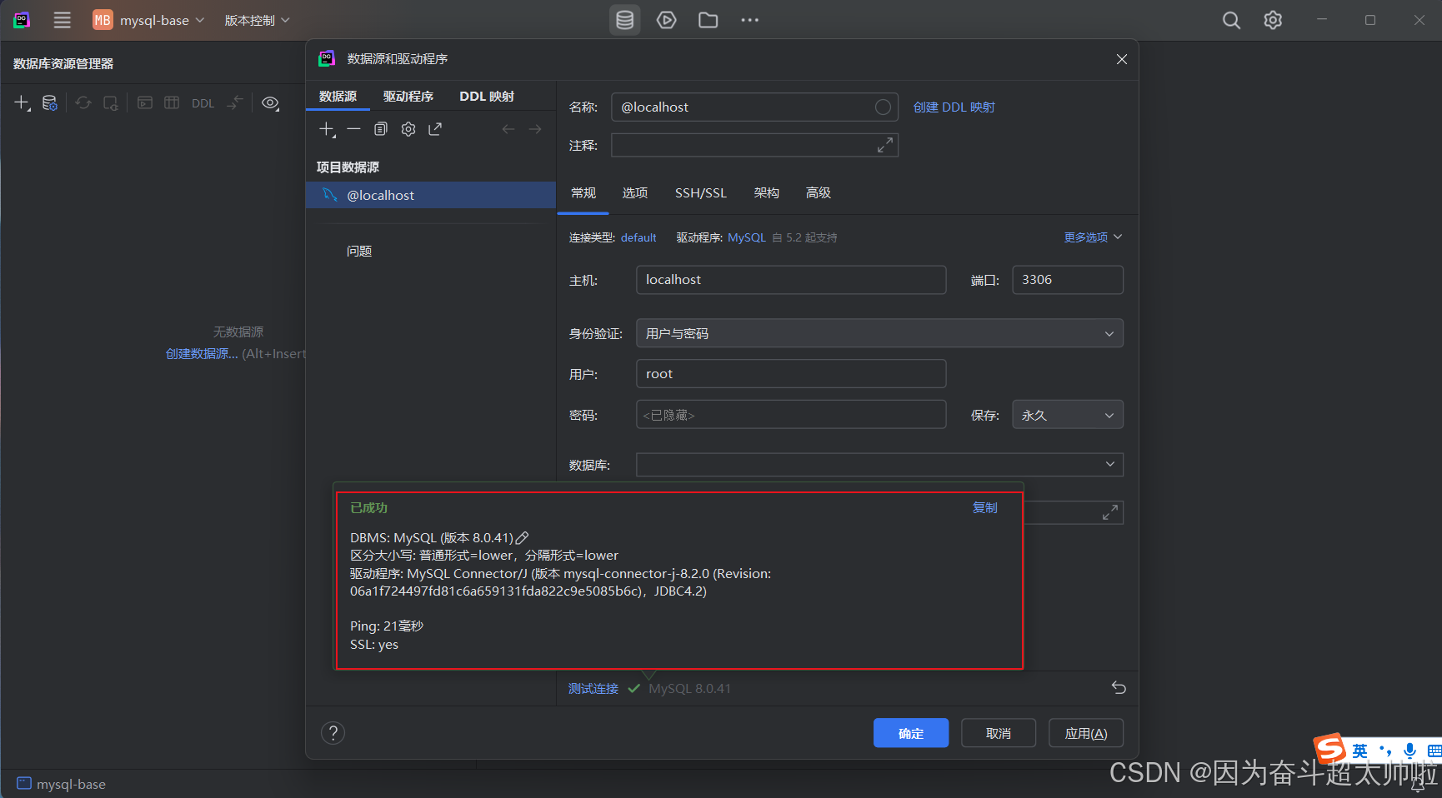Open the 数据库 dropdown
Screen dimensions: 1442x798
879,465
